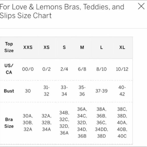
Task: Click the size chart title heading
Action: [62, 11]
